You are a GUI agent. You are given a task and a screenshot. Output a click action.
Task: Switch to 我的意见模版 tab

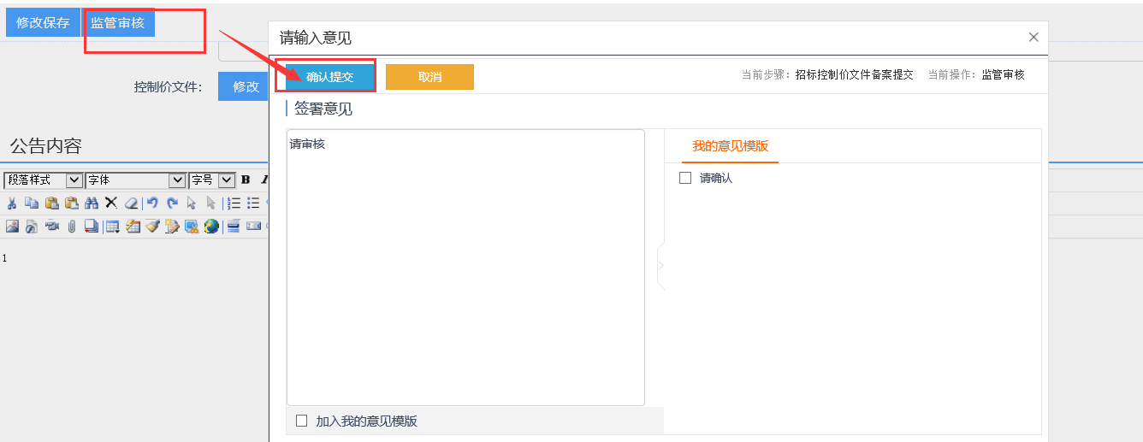(730, 146)
